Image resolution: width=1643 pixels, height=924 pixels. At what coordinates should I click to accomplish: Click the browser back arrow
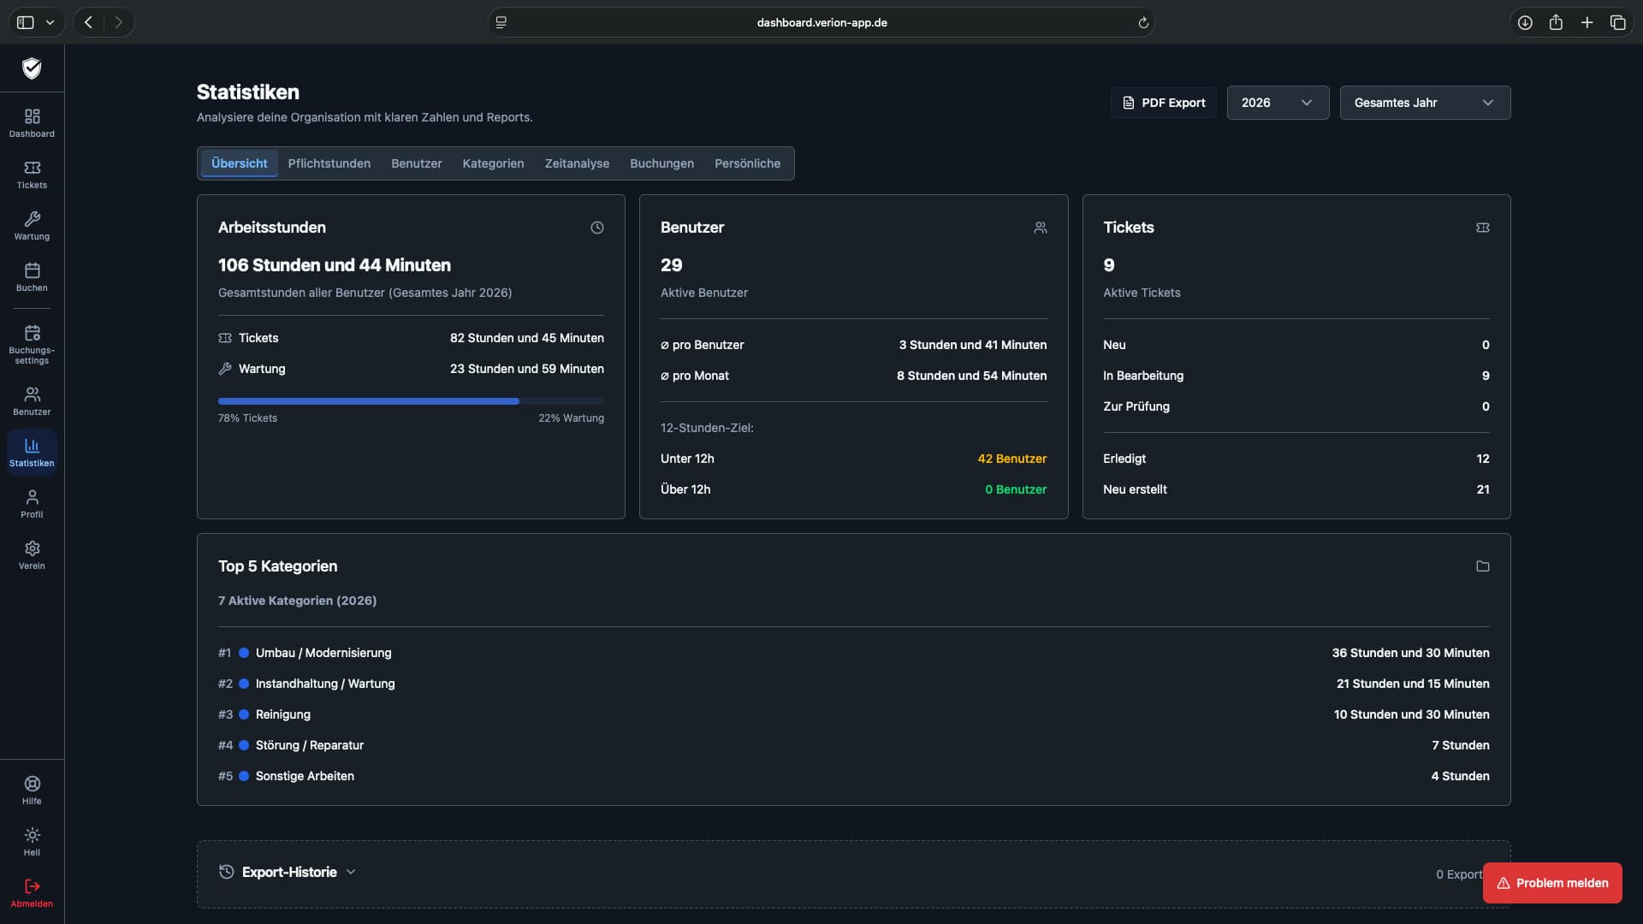click(89, 22)
